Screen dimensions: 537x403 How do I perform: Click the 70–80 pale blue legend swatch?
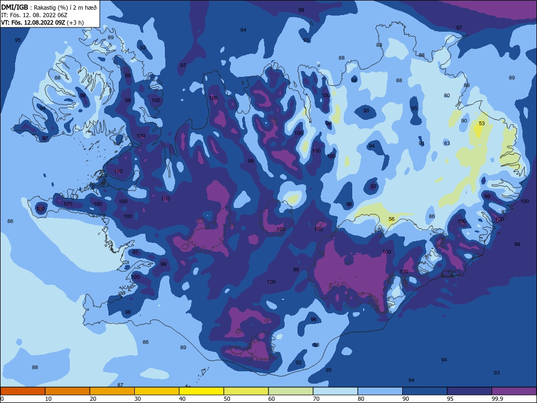point(335,391)
